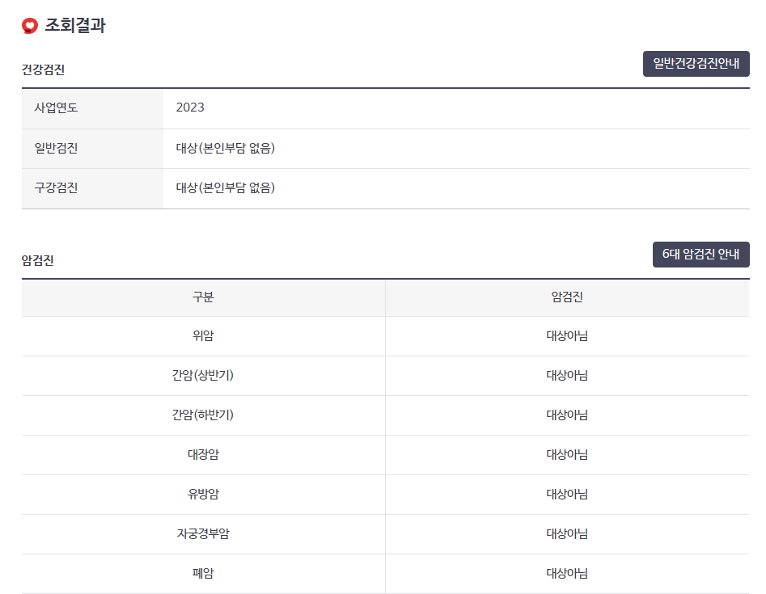Click the 구분 column header
The image size is (766, 594).
[x=202, y=297]
